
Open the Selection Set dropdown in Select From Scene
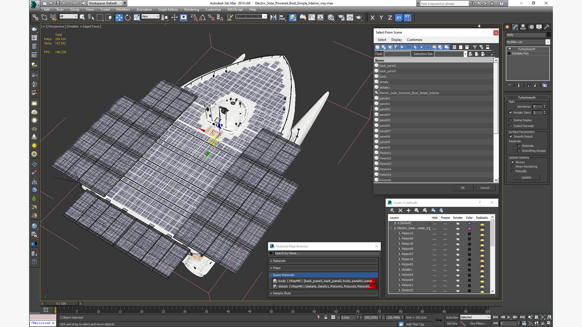(465, 54)
